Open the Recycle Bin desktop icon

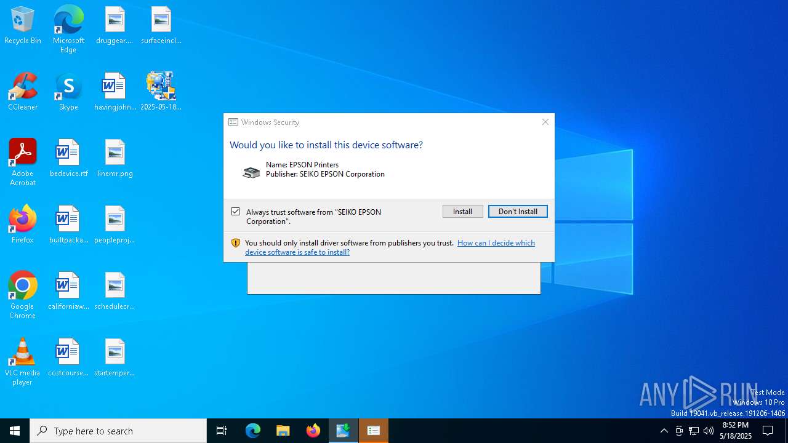[23, 26]
